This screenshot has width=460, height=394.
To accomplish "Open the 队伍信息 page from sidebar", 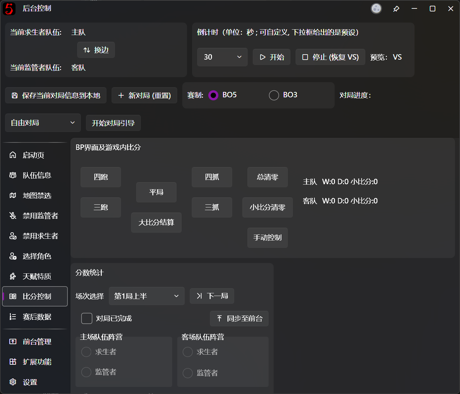I will [x=37, y=175].
